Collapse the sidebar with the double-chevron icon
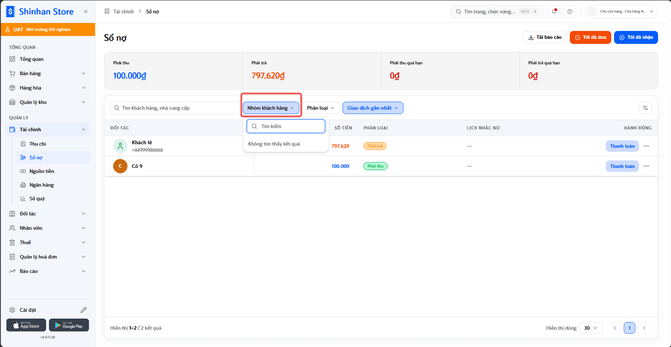This screenshot has height=347, width=671. [x=85, y=11]
